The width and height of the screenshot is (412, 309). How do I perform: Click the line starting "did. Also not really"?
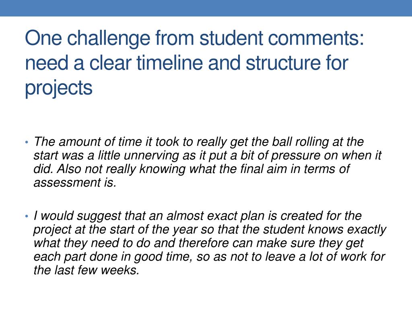pos(192,169)
